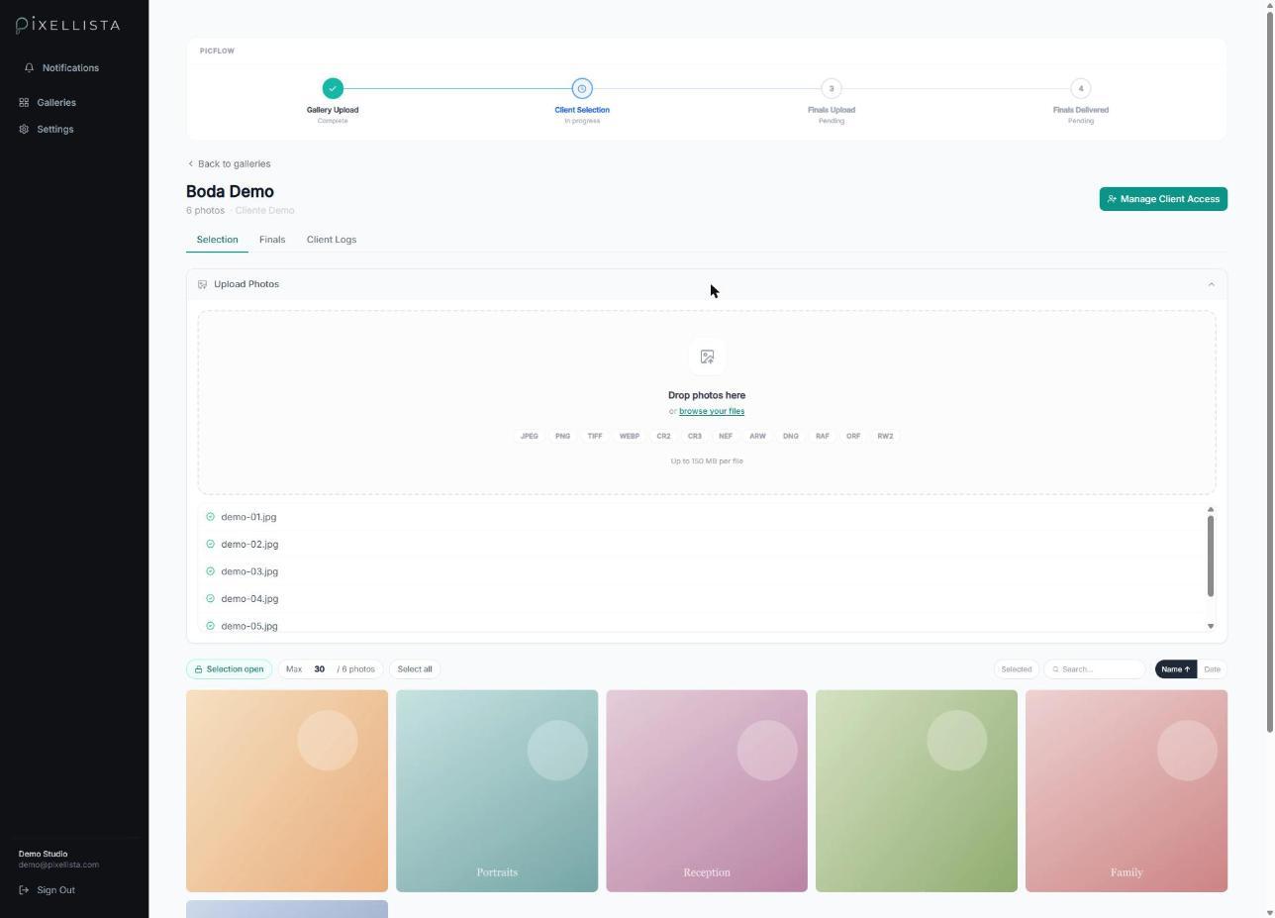This screenshot has width=1275, height=918.
Task: Open the Family photo thumbnail
Action: pos(1127,791)
